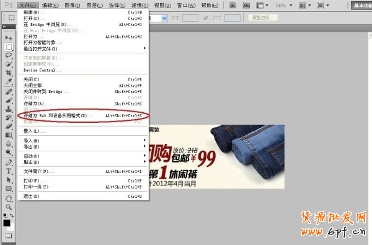Toggle Quick Mask mode
The image size is (372, 245).
tap(9, 236)
